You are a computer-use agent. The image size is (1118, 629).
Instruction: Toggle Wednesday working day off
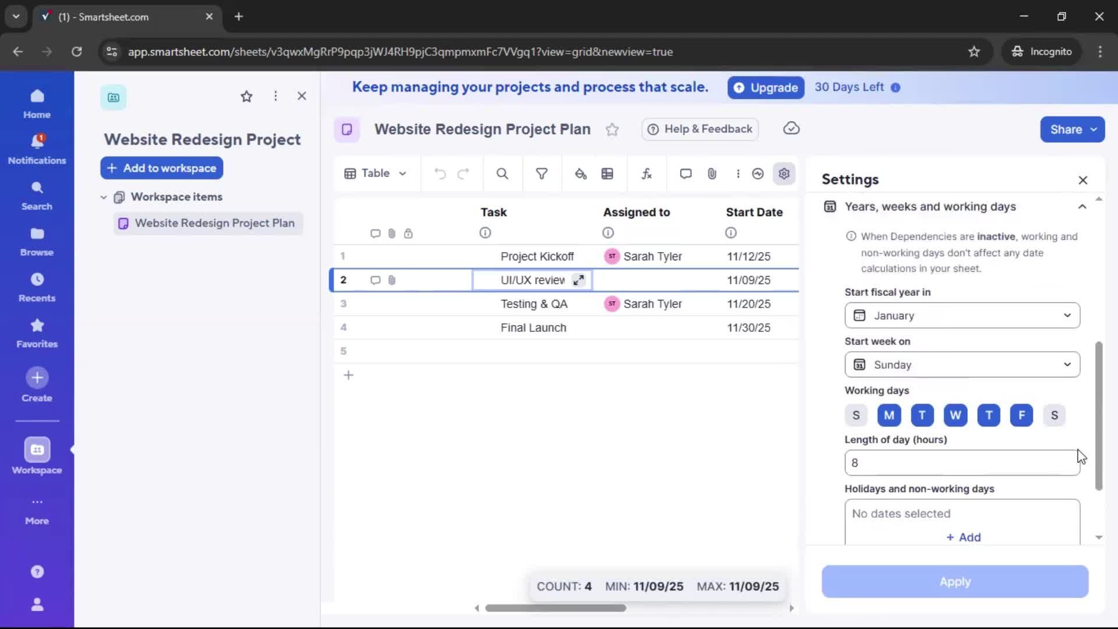pyautogui.click(x=955, y=415)
